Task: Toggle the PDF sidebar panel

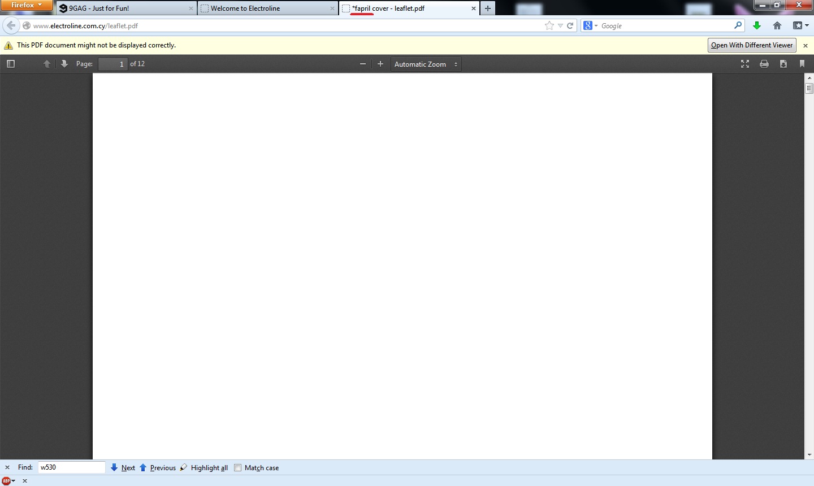Action: [x=10, y=64]
